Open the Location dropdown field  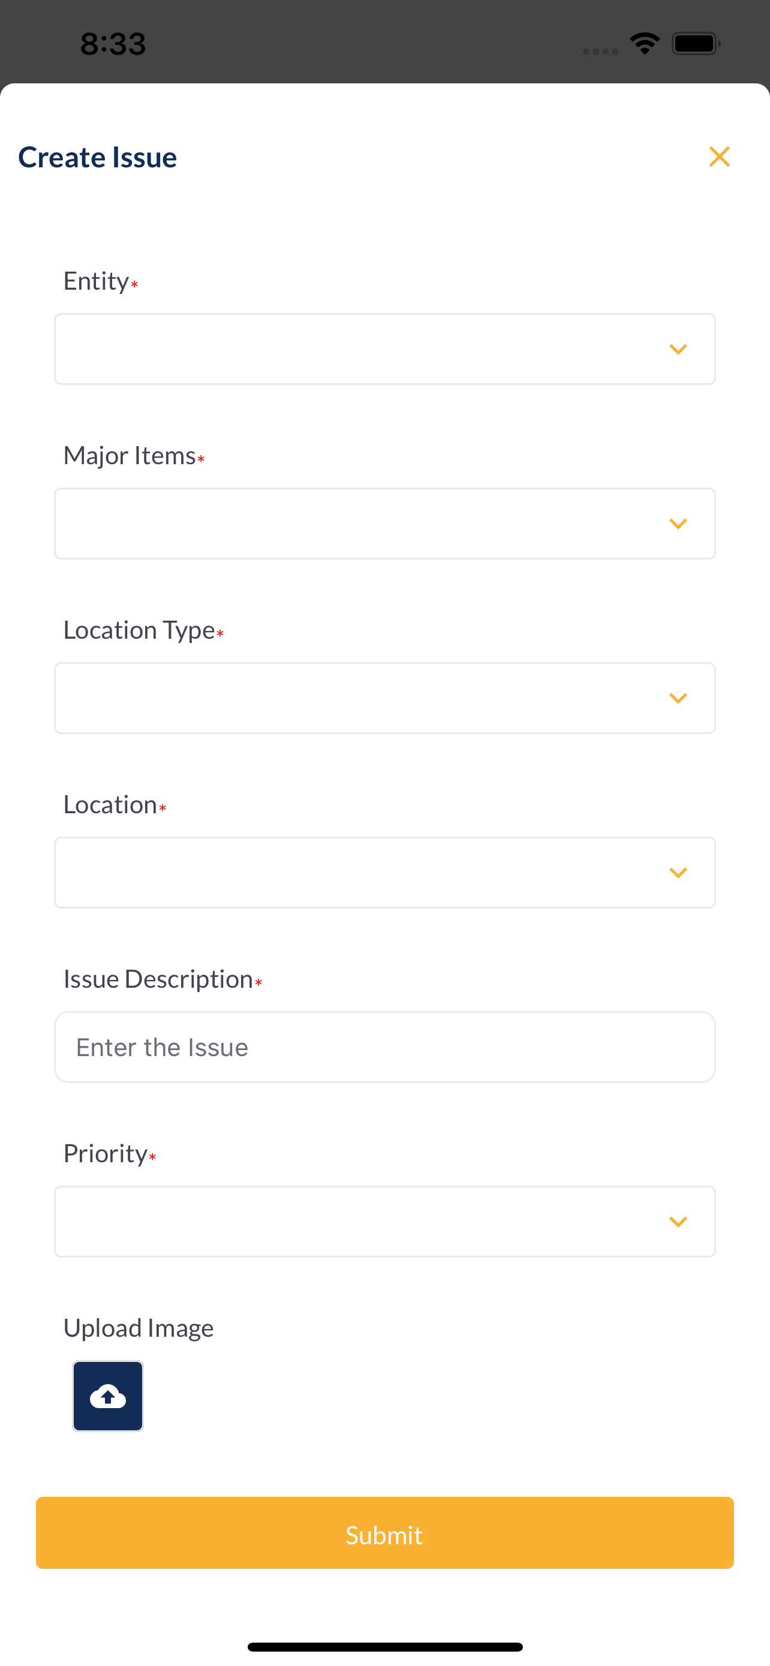(384, 873)
